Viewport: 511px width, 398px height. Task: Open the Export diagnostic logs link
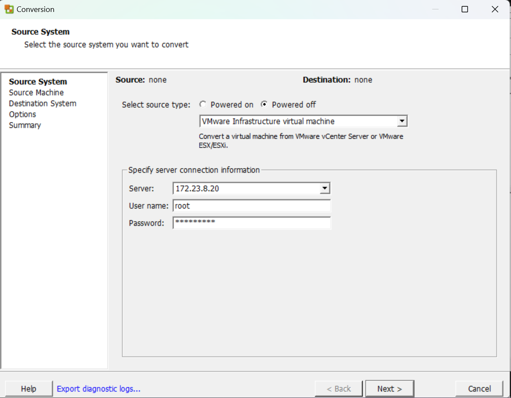click(98, 389)
